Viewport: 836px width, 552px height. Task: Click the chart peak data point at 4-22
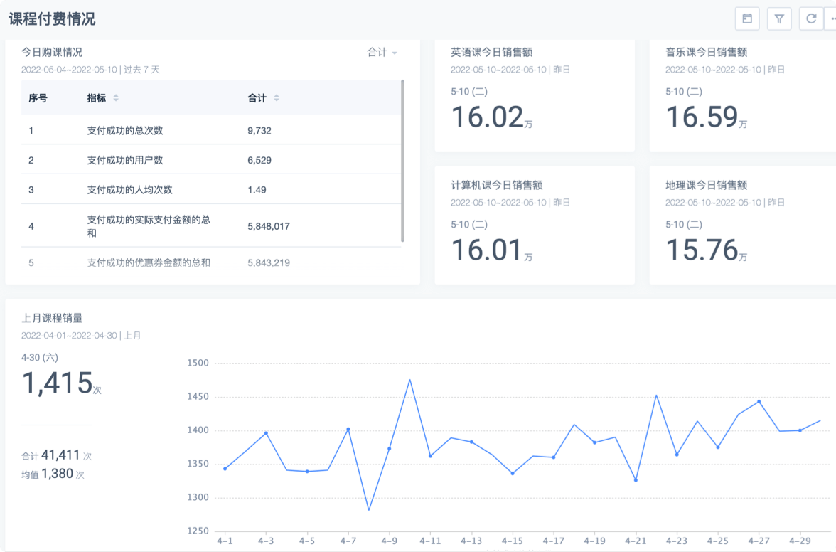click(x=656, y=396)
